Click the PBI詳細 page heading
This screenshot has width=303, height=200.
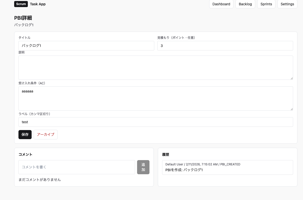click(x=23, y=18)
